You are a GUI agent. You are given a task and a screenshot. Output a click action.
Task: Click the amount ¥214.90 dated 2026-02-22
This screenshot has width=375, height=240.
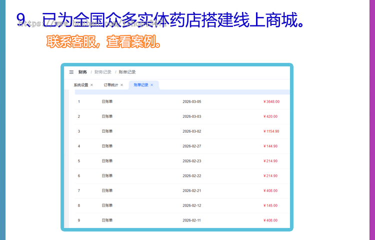(x=270, y=176)
